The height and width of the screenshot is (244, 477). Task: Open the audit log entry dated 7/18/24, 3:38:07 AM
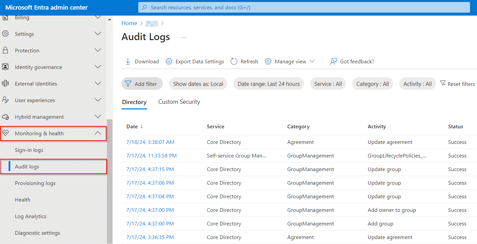(x=150, y=142)
